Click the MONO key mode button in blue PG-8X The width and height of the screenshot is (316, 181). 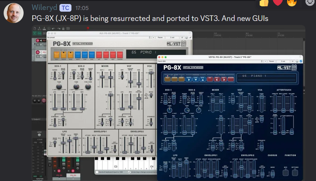181,79
